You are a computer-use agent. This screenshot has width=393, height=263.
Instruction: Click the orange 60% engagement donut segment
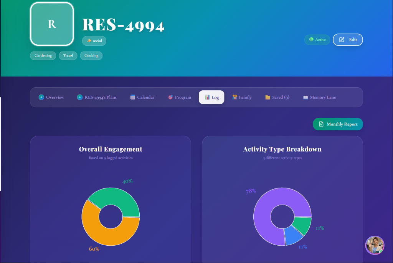click(x=104, y=236)
